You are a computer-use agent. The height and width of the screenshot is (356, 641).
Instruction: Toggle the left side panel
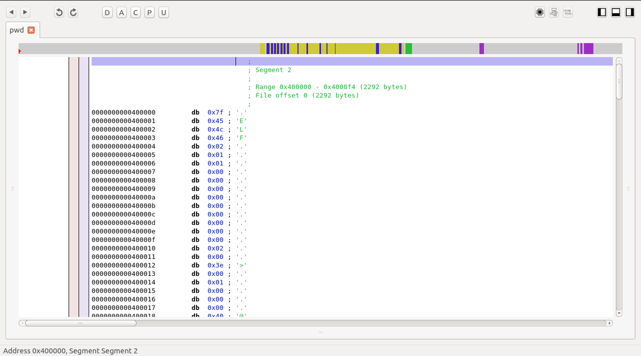[x=602, y=12]
